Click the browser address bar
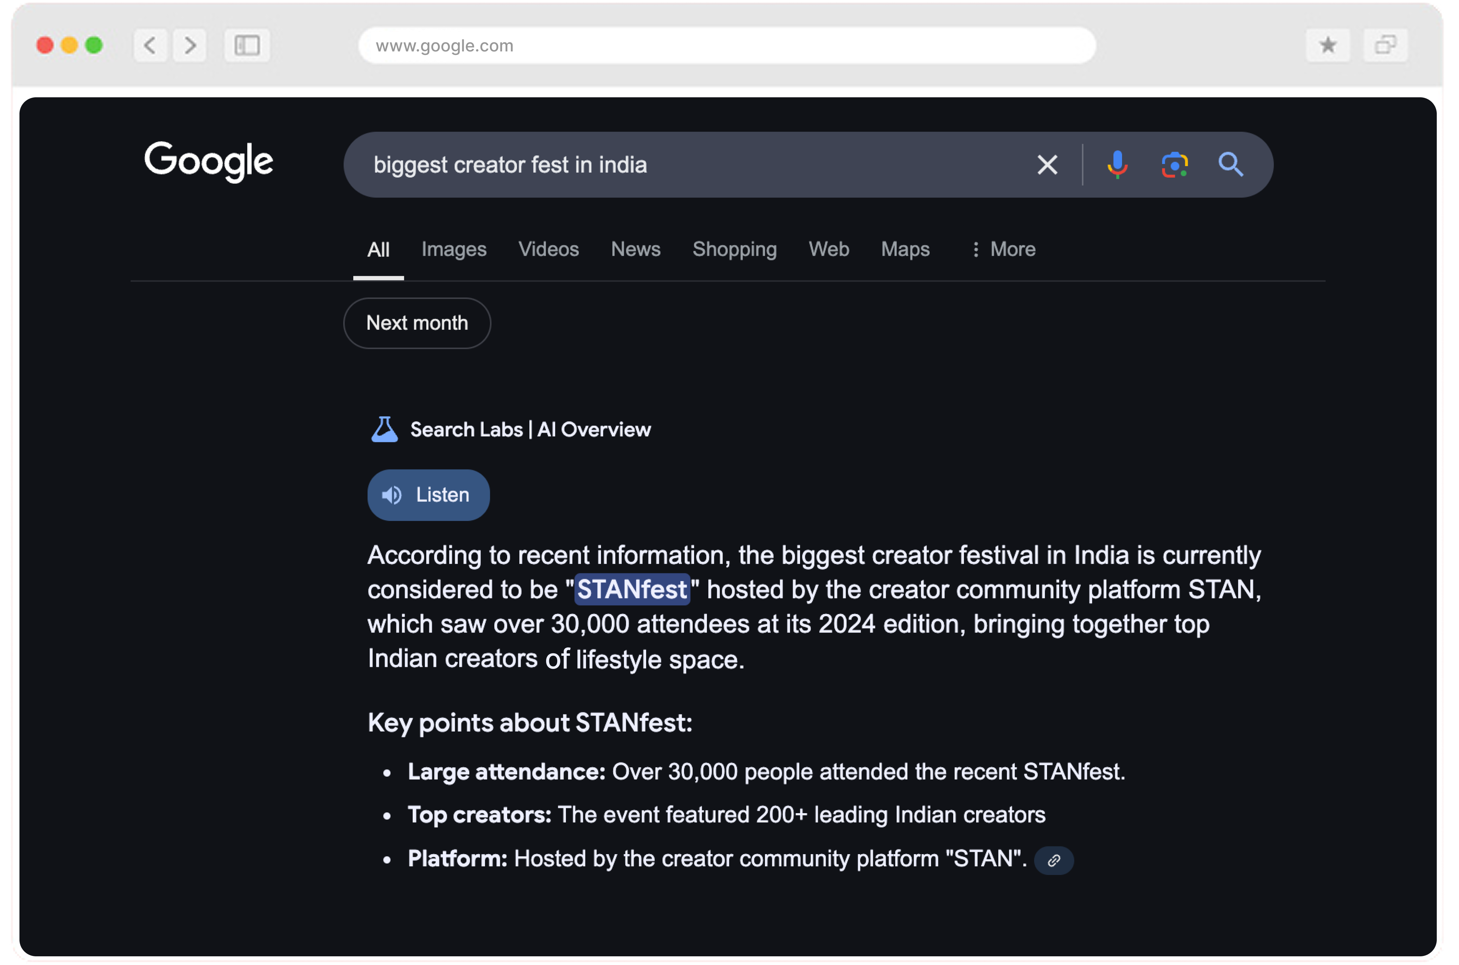This screenshot has width=1459, height=965. 727,45
